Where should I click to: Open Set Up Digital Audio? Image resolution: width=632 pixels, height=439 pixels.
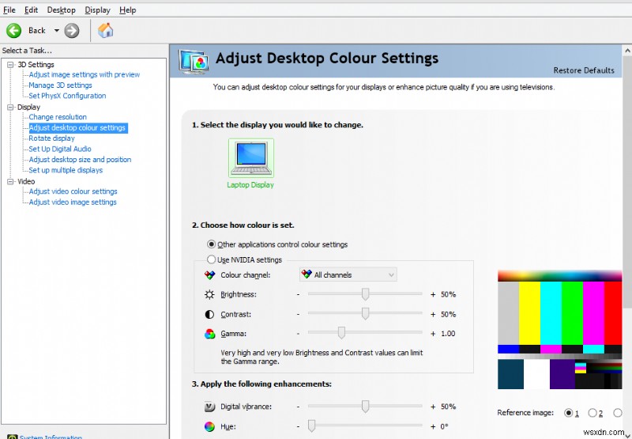(60, 149)
